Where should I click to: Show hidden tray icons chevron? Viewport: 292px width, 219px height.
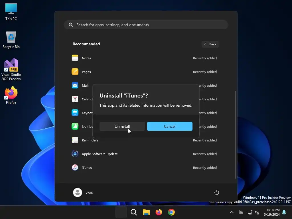232,212
